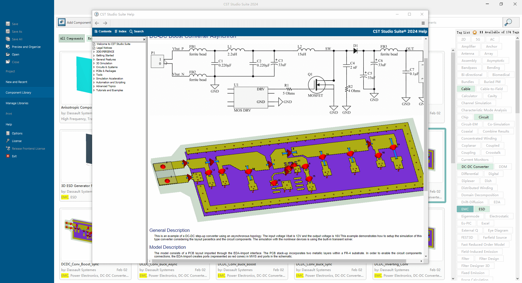Switch to the help Search tab
Screen dimensions: 522x283
click(136, 32)
